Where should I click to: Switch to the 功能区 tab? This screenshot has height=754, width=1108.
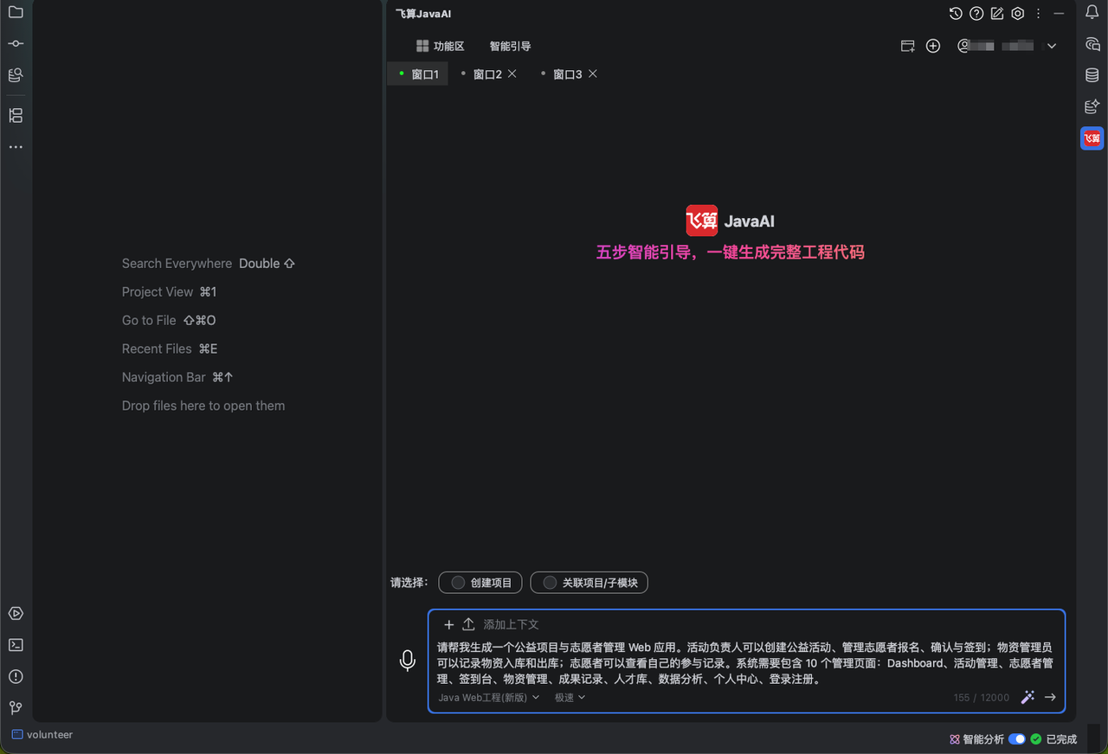click(441, 46)
